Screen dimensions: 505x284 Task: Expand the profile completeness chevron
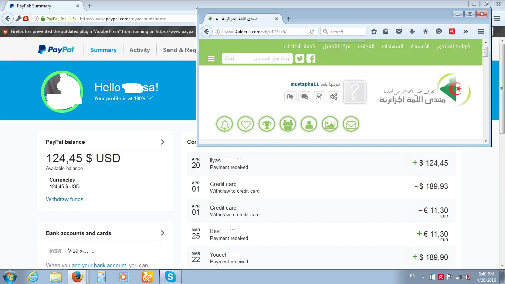tap(150, 98)
